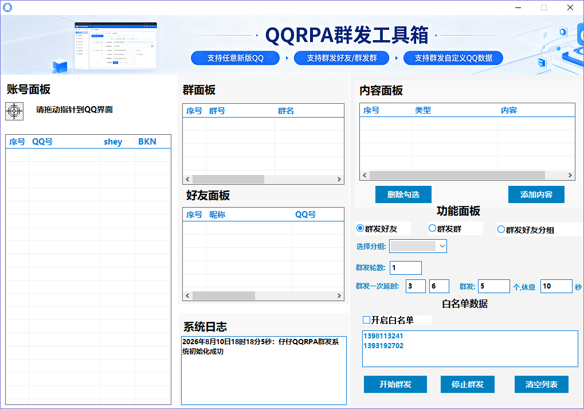This screenshot has width=584, height=409.
Task: Click the crosshair pointer target icon
Action: 14,111
